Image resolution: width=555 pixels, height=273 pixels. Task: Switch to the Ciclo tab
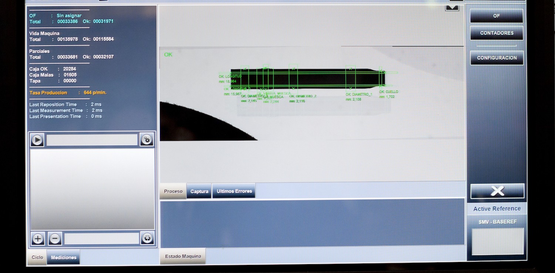click(x=37, y=258)
